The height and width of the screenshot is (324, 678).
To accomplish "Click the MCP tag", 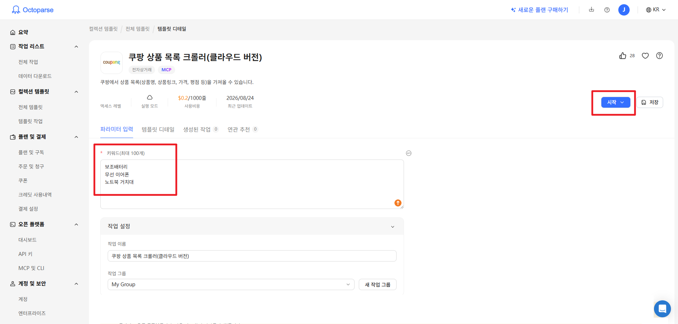I will 166,70.
